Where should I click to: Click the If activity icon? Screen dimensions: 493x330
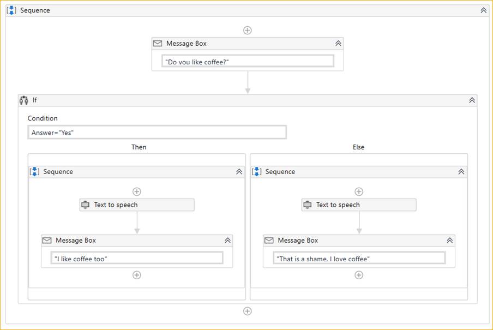tap(24, 100)
